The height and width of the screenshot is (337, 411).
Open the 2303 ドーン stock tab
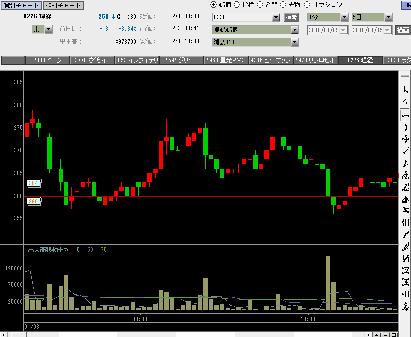[x=48, y=60]
